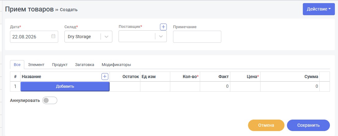Click the date field 22.08.2026

(34, 37)
